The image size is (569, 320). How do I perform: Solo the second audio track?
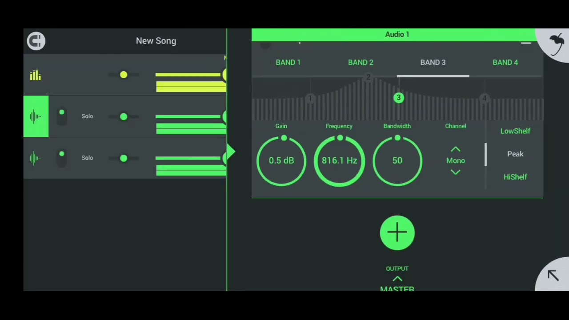(x=87, y=158)
